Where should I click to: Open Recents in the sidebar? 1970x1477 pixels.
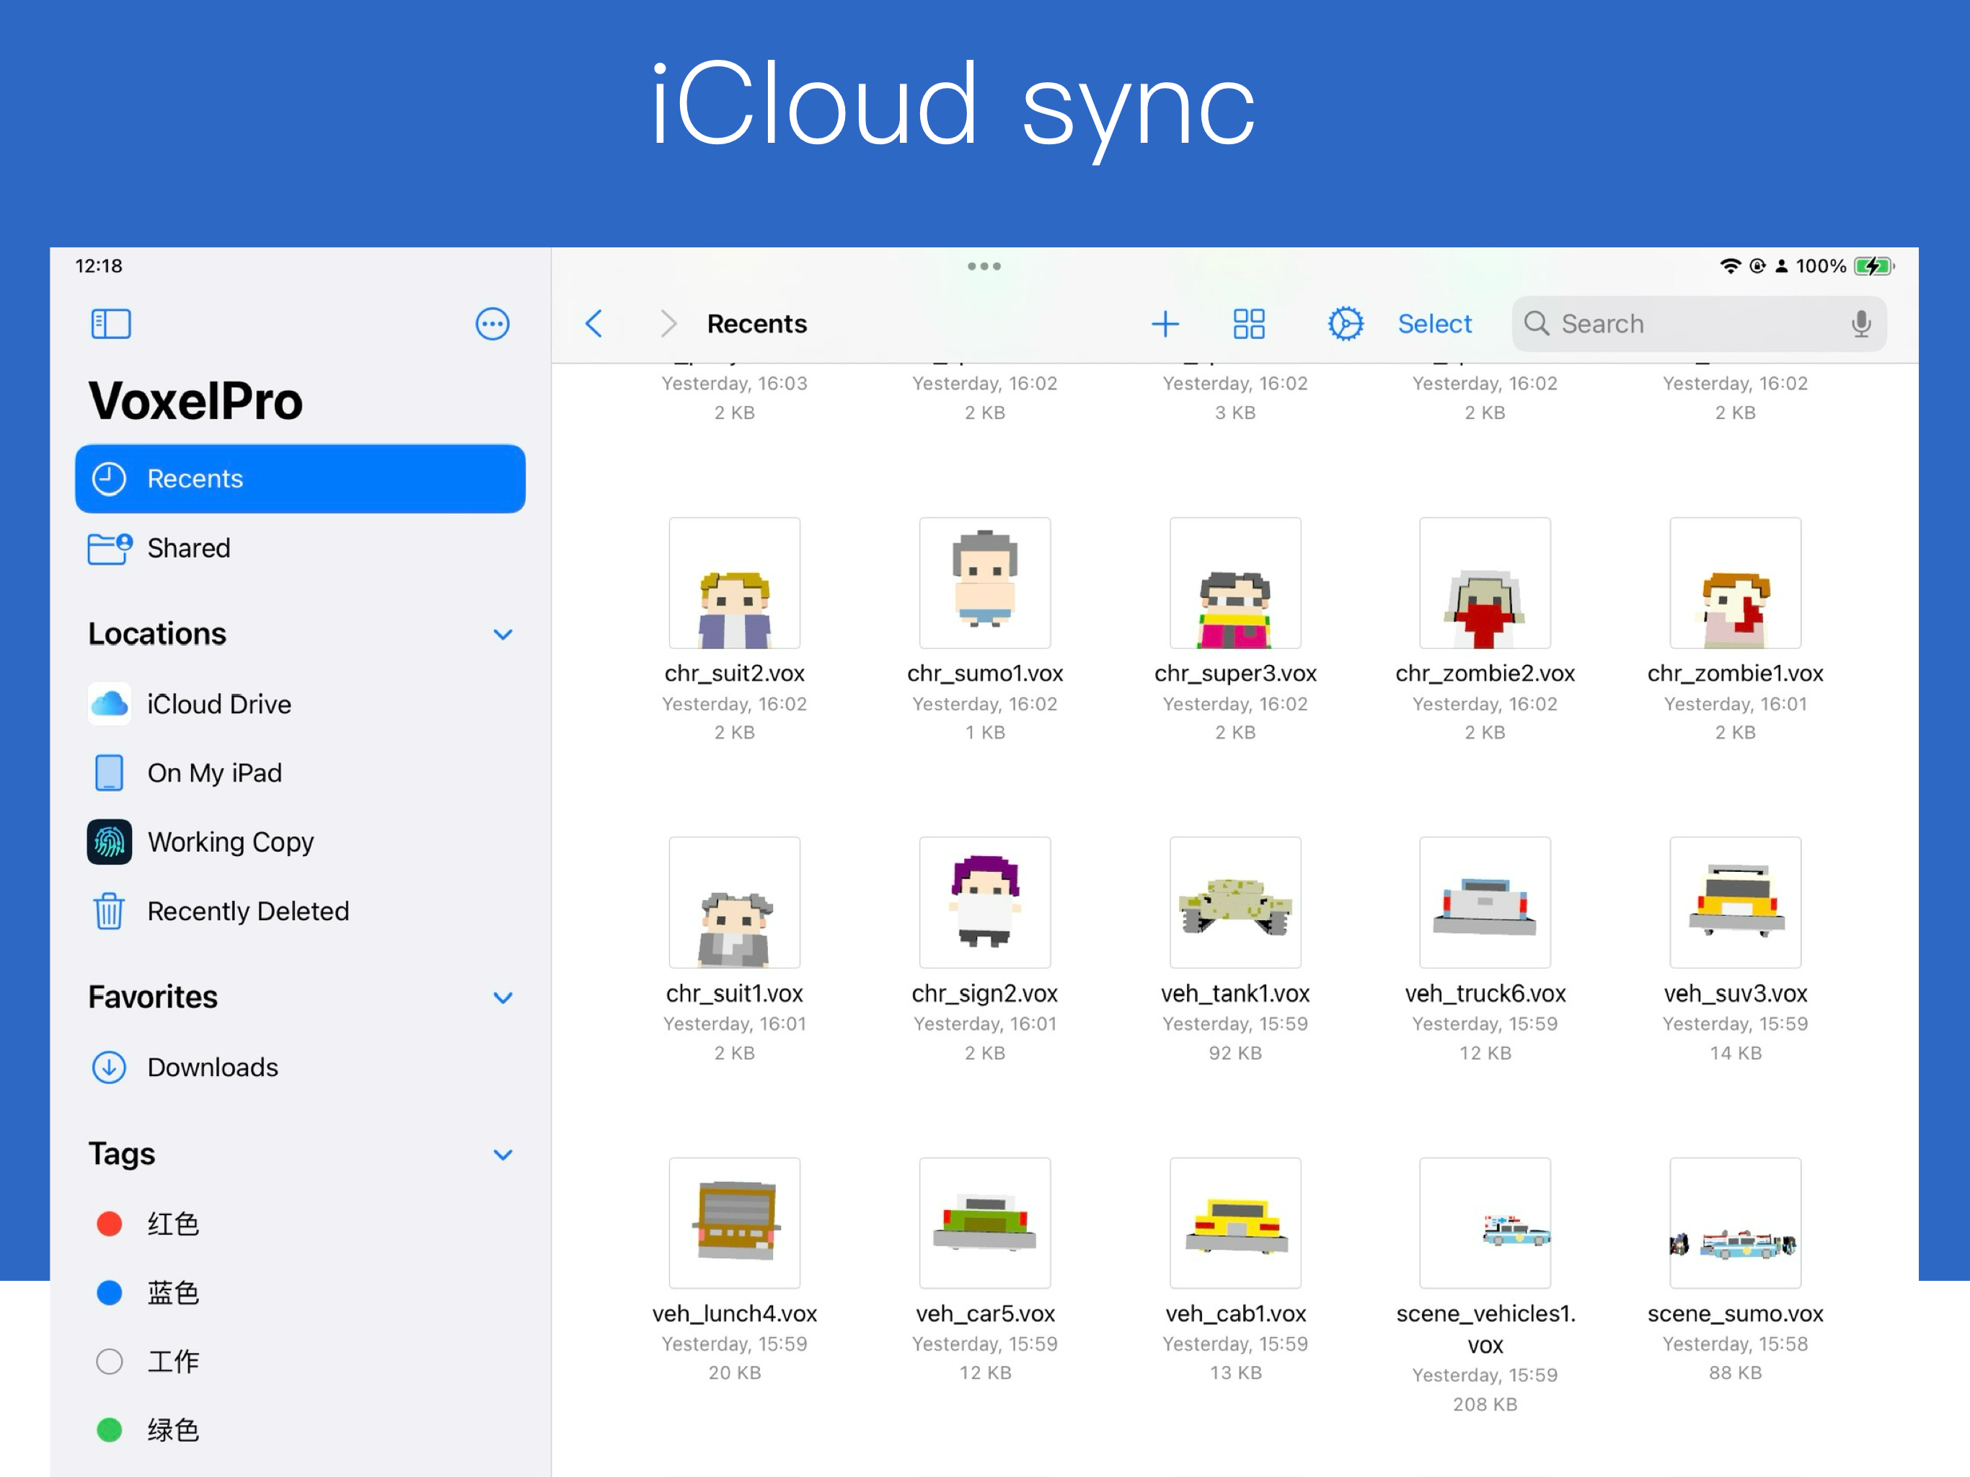point(300,478)
